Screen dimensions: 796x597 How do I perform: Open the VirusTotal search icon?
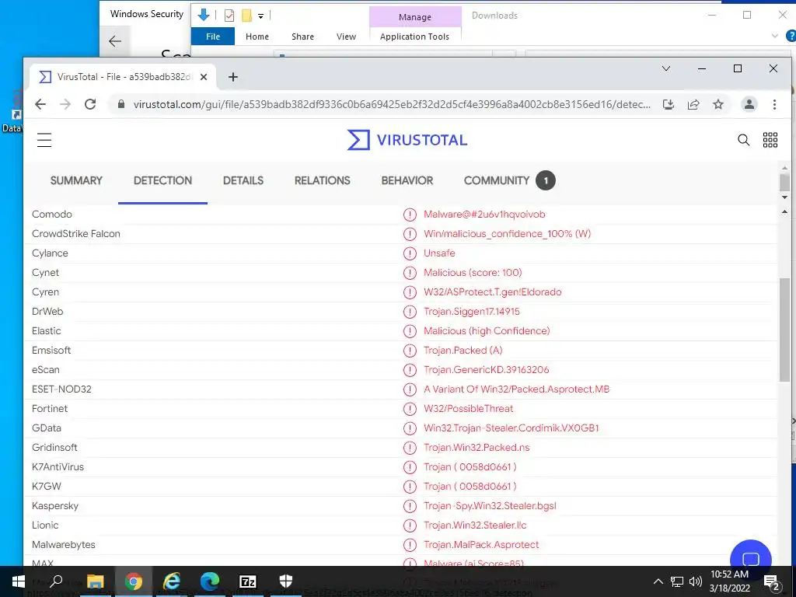(743, 140)
